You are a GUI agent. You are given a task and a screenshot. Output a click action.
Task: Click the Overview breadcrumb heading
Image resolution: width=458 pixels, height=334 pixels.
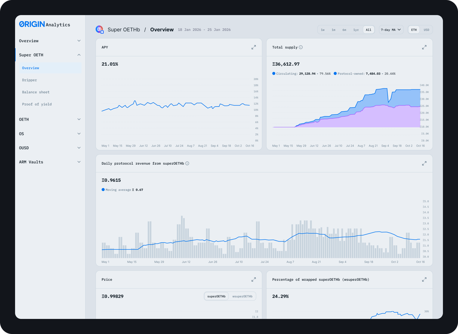[162, 30]
